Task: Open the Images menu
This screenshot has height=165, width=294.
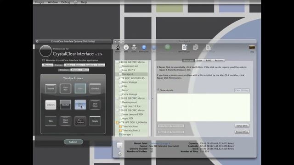Action: click(40, 2)
